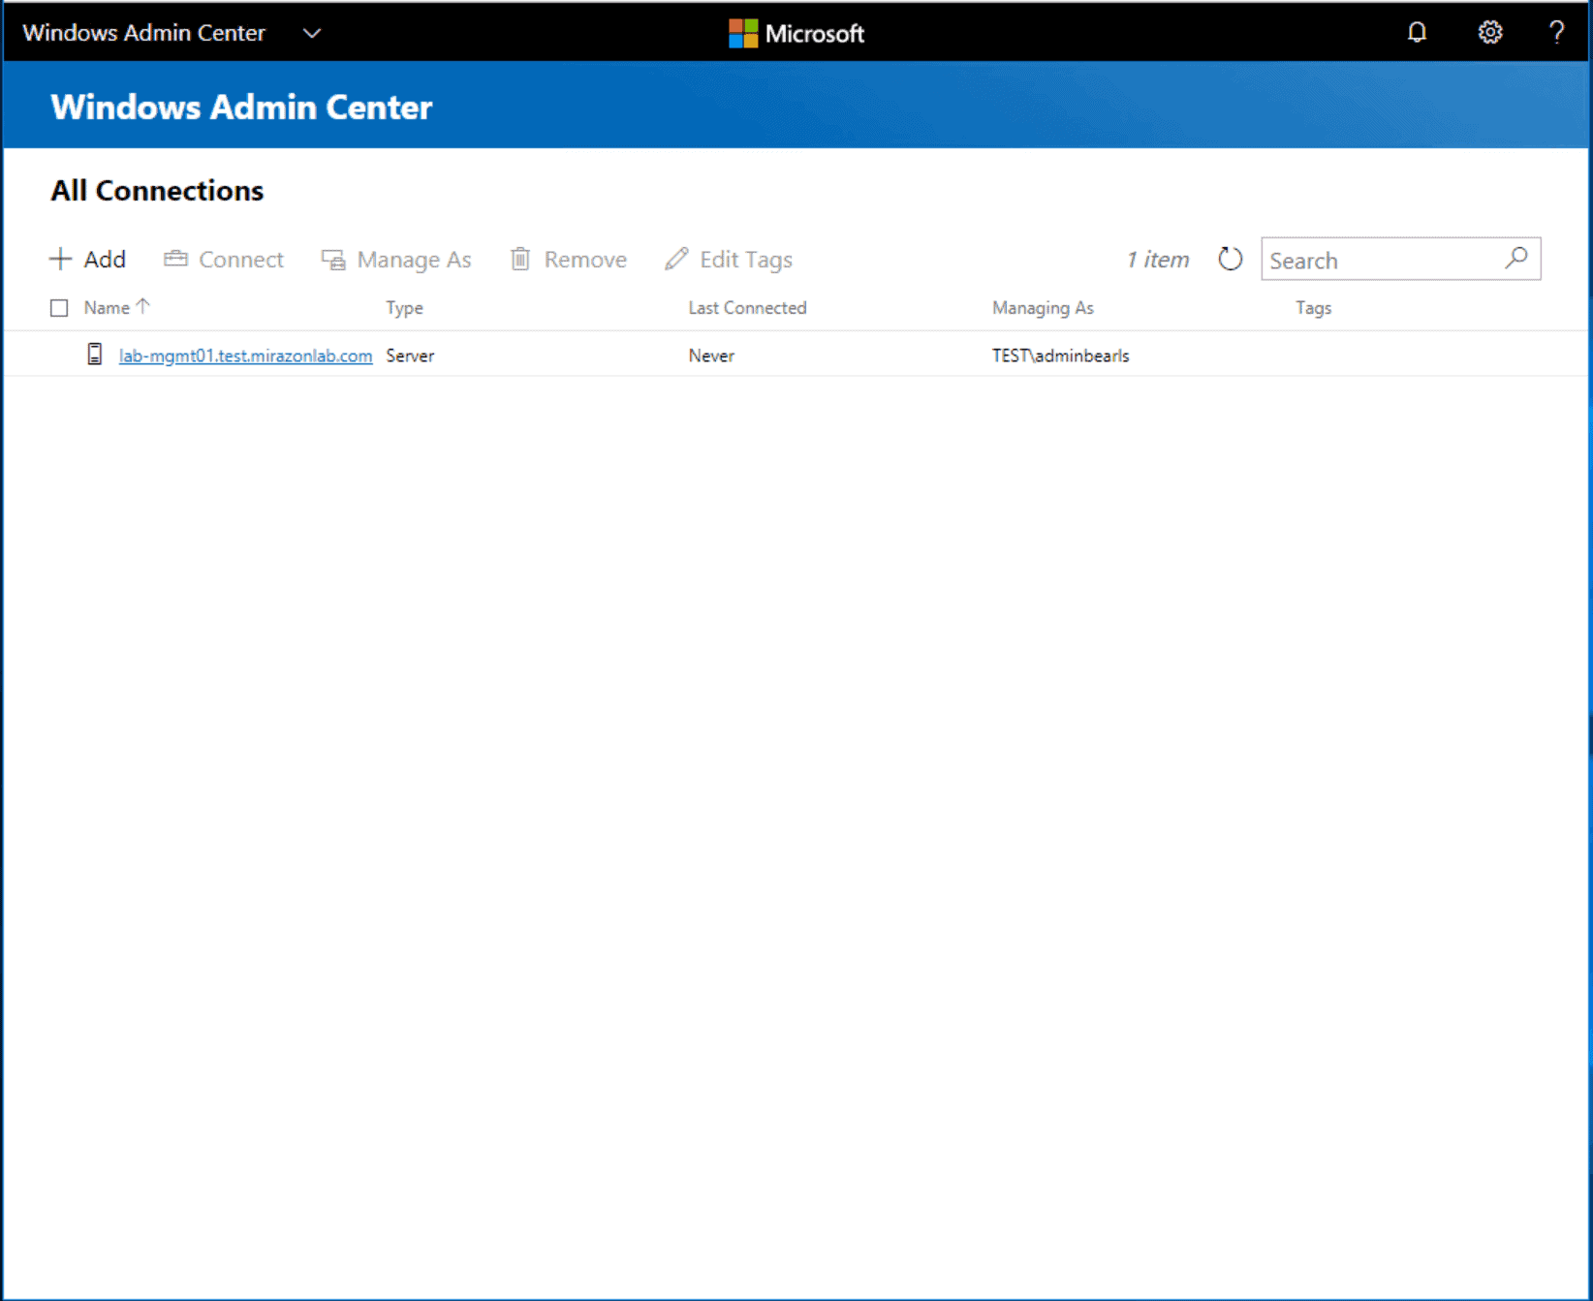Click Remove in the toolbar
Viewport: 1593px width, 1301px height.
[x=569, y=260]
